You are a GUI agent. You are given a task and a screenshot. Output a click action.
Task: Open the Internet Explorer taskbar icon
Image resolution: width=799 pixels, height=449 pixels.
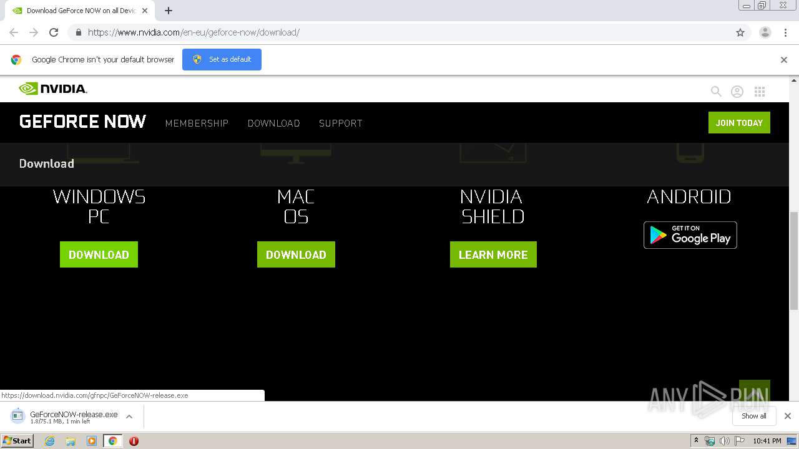[50, 441]
